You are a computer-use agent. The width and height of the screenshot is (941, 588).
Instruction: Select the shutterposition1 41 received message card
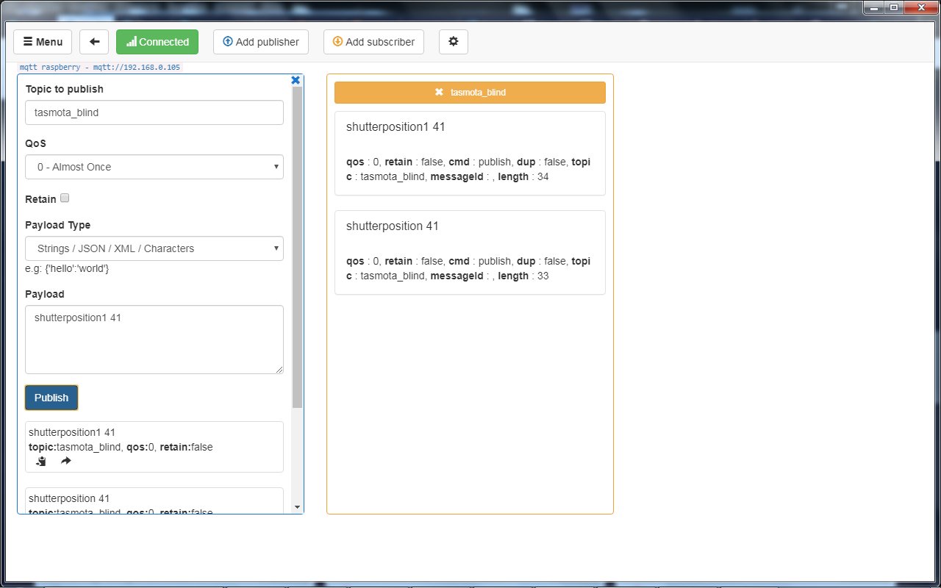coord(470,153)
